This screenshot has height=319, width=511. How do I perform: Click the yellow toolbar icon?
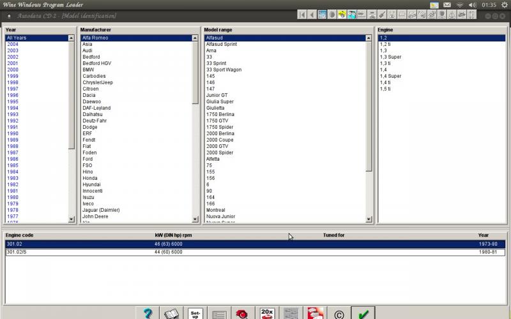[x=342, y=15]
